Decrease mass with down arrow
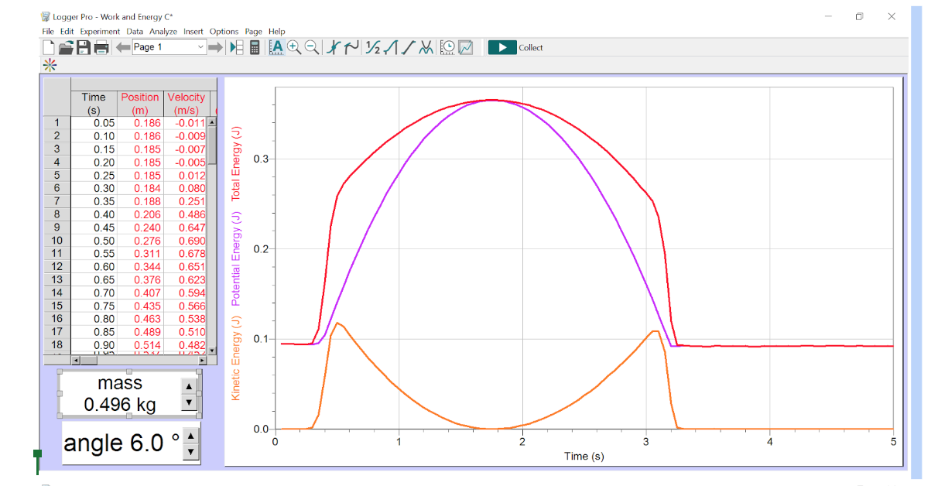931x486 pixels. pyautogui.click(x=189, y=402)
